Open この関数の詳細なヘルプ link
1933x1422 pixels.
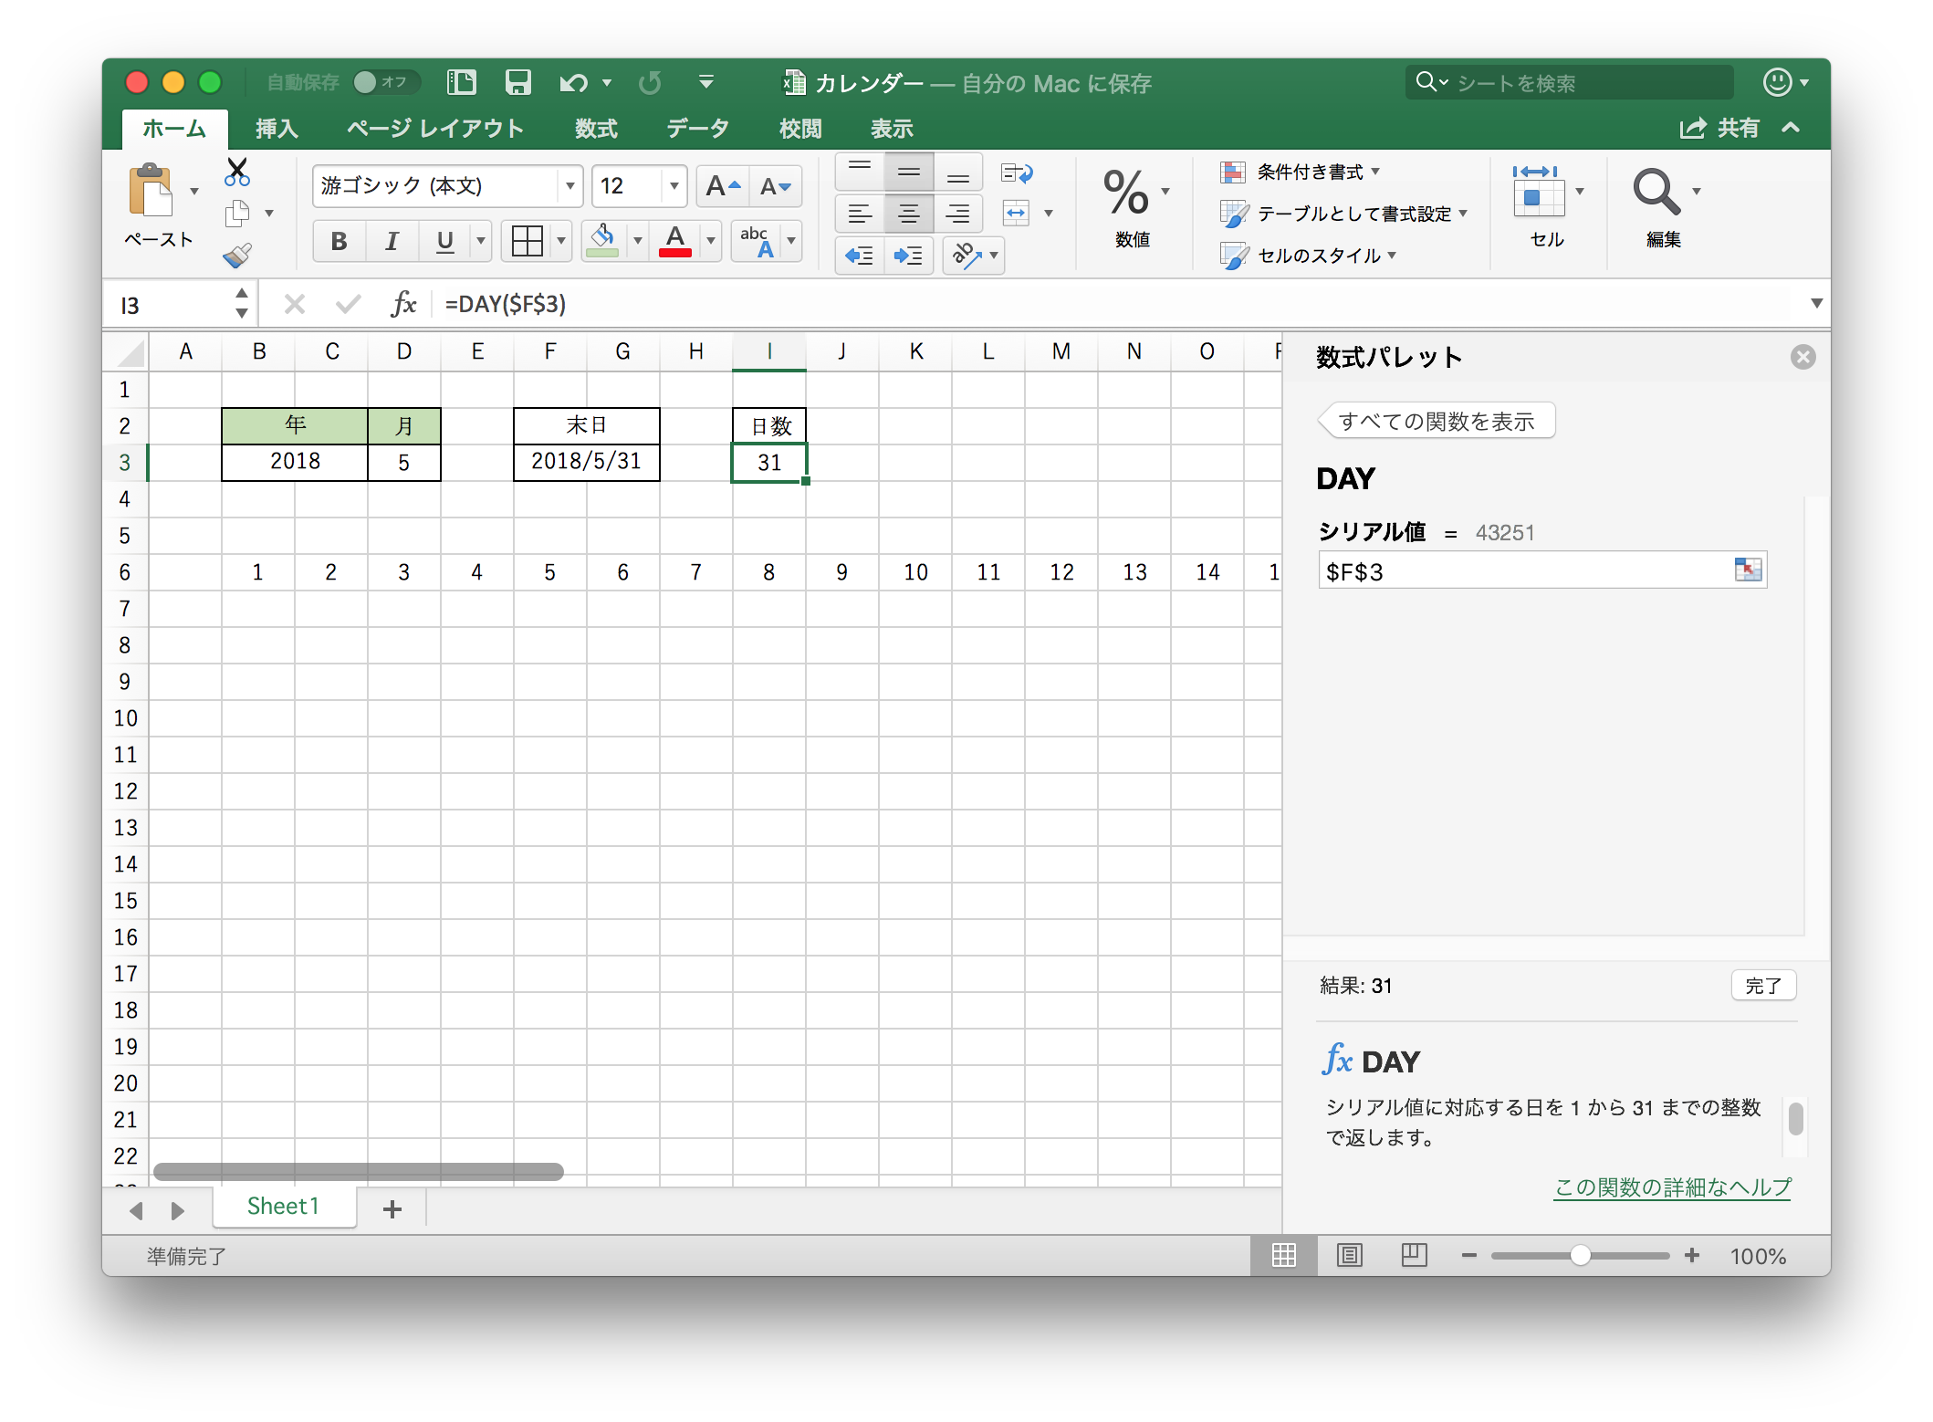coord(1670,1187)
